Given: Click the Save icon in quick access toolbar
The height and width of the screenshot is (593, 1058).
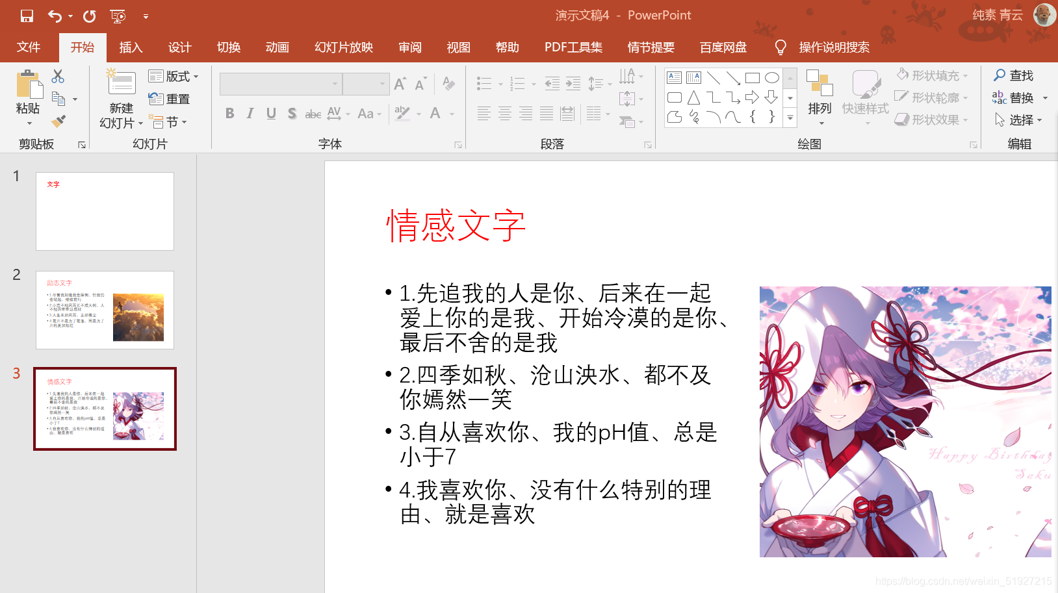Looking at the screenshot, I should click(x=27, y=16).
